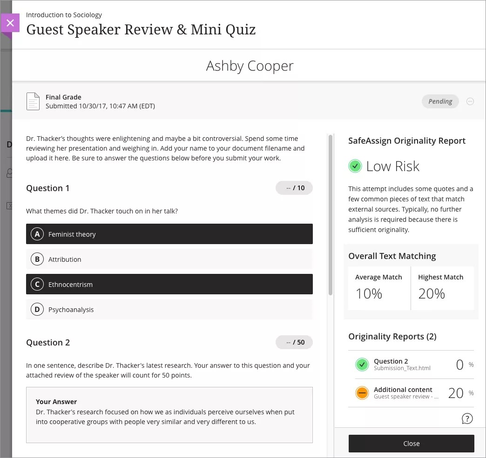This screenshot has height=458, width=486.
Task: Click the green Low Risk checkmark icon
Action: [355, 166]
